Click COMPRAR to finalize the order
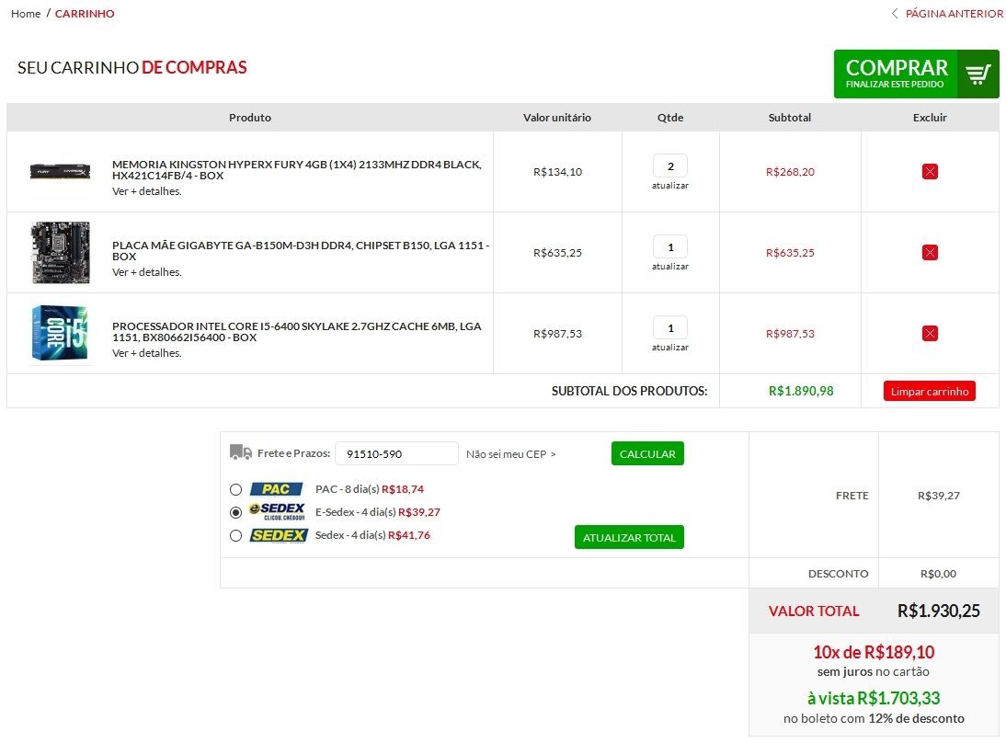Image resolution: width=1006 pixels, height=743 pixels. 916,74
